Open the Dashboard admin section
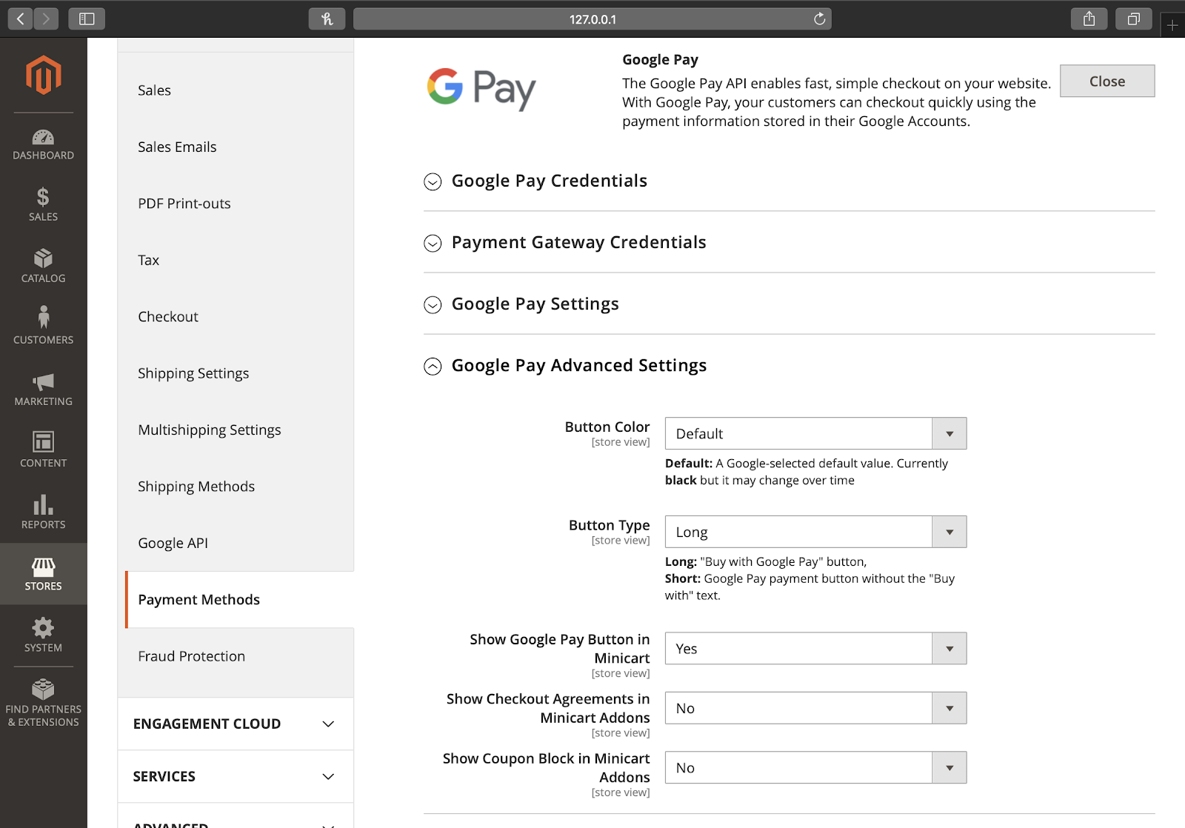 [43, 144]
